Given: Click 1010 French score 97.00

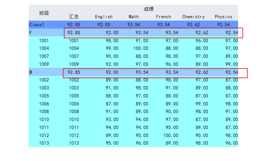Looking at the screenshot, I should pos(172,119).
